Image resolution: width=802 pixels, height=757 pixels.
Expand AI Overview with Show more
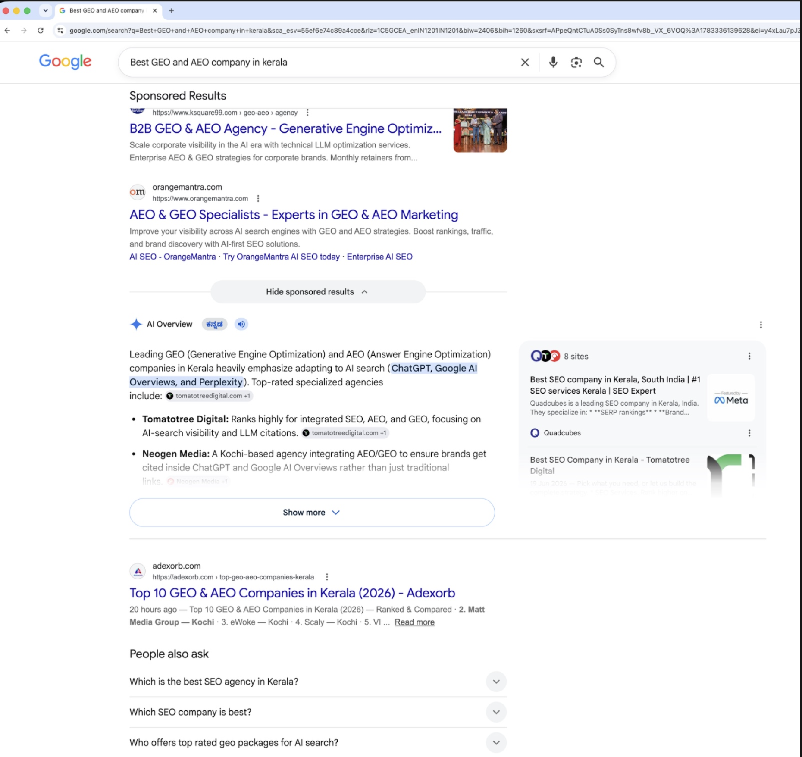312,513
